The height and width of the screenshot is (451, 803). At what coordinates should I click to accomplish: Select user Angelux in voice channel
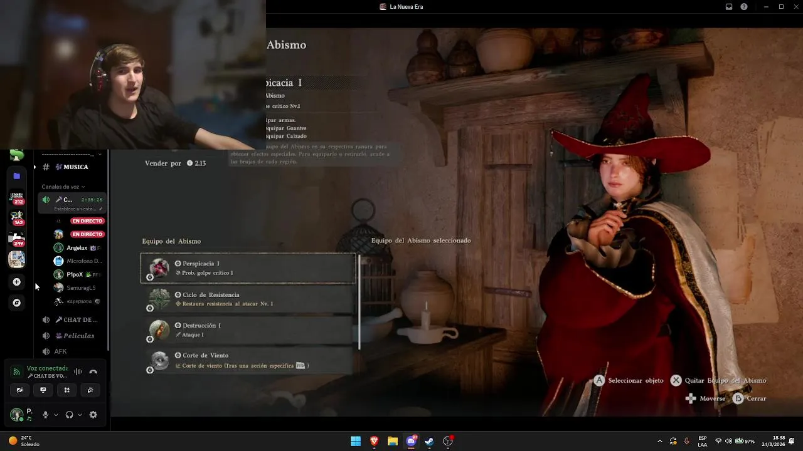[78, 247]
